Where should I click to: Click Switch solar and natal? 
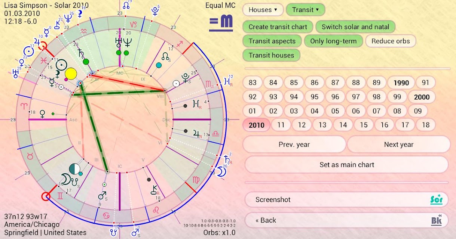355,27
